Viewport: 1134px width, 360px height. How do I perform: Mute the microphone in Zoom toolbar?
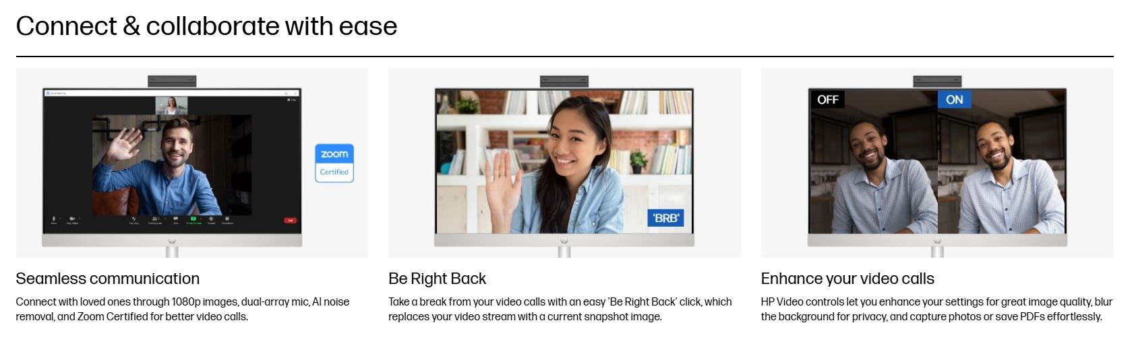point(54,219)
